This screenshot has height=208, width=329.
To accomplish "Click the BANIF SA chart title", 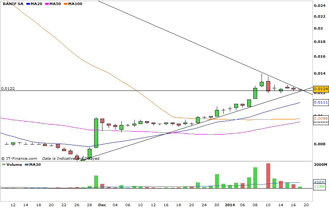I will point(13,4).
